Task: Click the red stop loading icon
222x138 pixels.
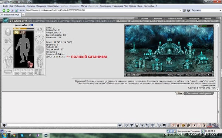Action: 12,10
